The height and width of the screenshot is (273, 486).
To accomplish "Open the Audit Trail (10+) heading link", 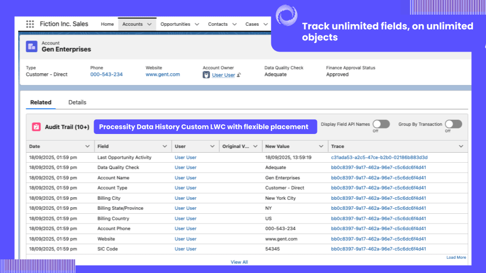I will [x=67, y=127].
